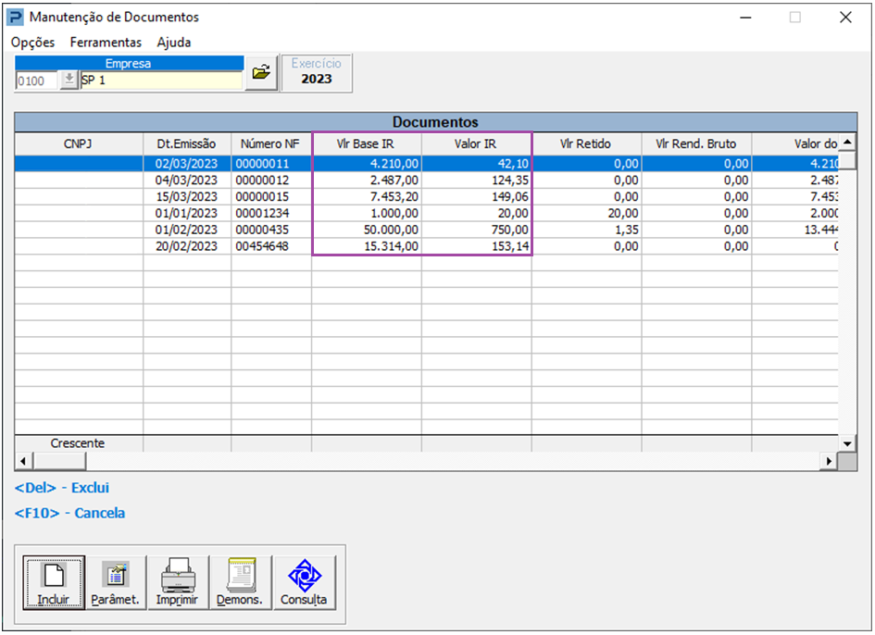
Task: Click the application icon in title bar
Action: (x=16, y=17)
